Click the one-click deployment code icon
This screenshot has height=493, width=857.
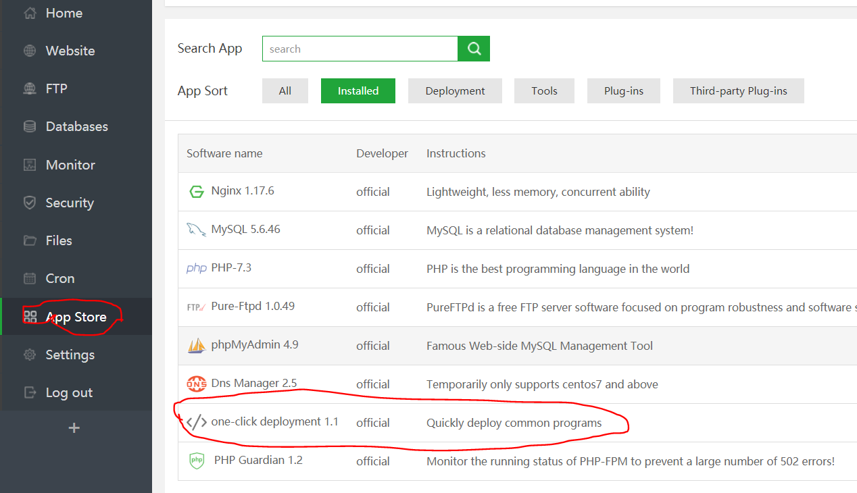pos(196,423)
